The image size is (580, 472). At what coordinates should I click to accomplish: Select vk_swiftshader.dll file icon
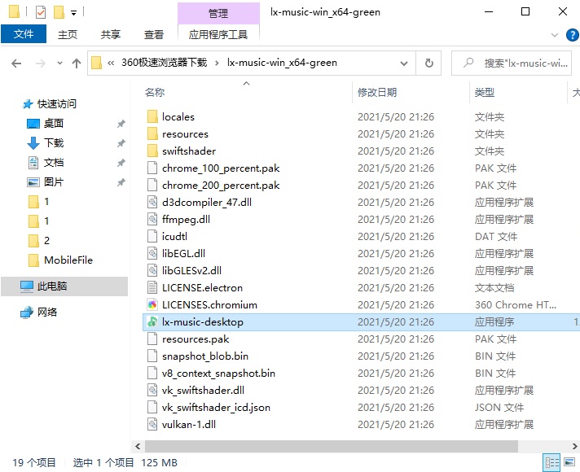152,391
